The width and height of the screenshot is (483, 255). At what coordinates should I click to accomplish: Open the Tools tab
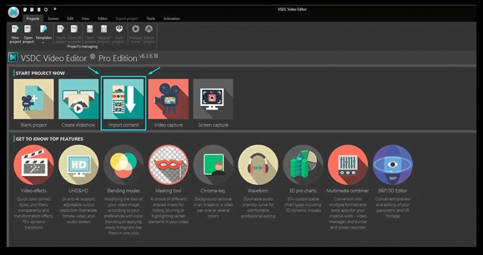click(x=150, y=19)
